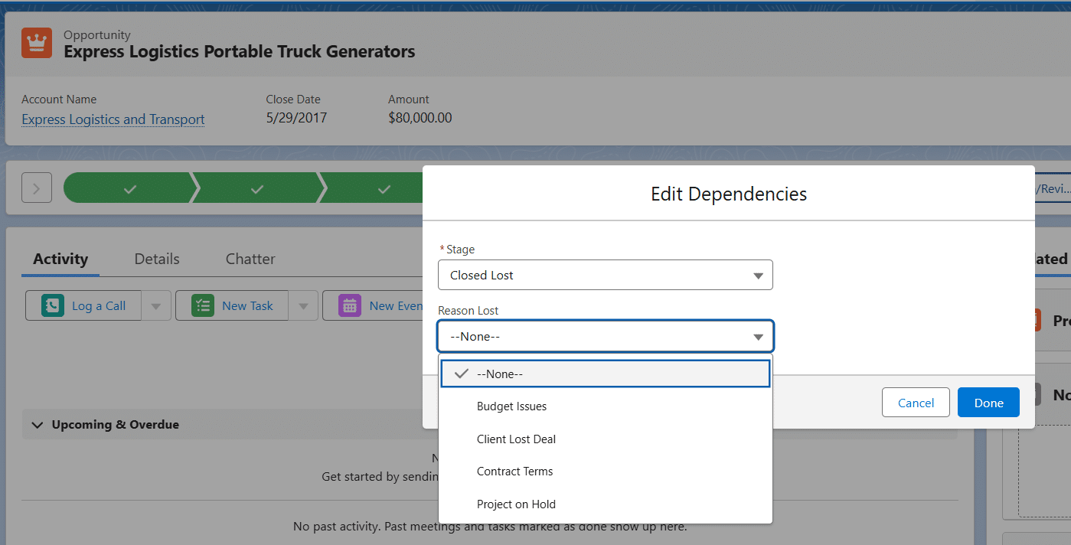The width and height of the screenshot is (1071, 545).
Task: Click the Opportunity crown icon
Action: tap(37, 43)
